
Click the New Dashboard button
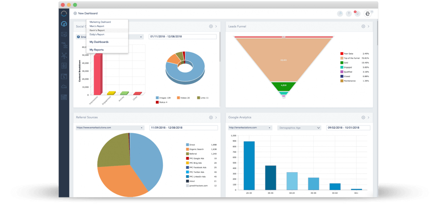coord(86,13)
